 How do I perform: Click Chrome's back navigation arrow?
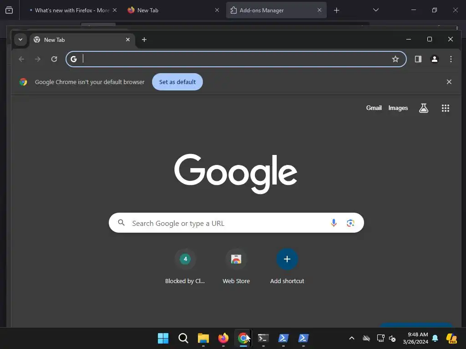click(x=21, y=59)
